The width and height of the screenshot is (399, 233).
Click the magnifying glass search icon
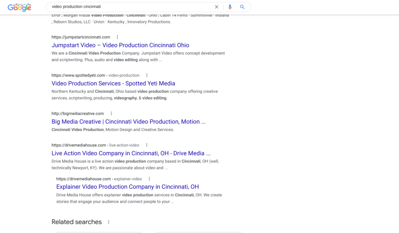coord(242,7)
